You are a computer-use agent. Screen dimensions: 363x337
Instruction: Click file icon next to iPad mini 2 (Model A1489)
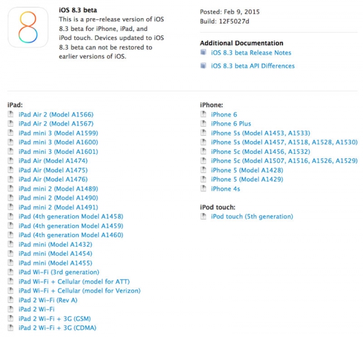(11, 189)
